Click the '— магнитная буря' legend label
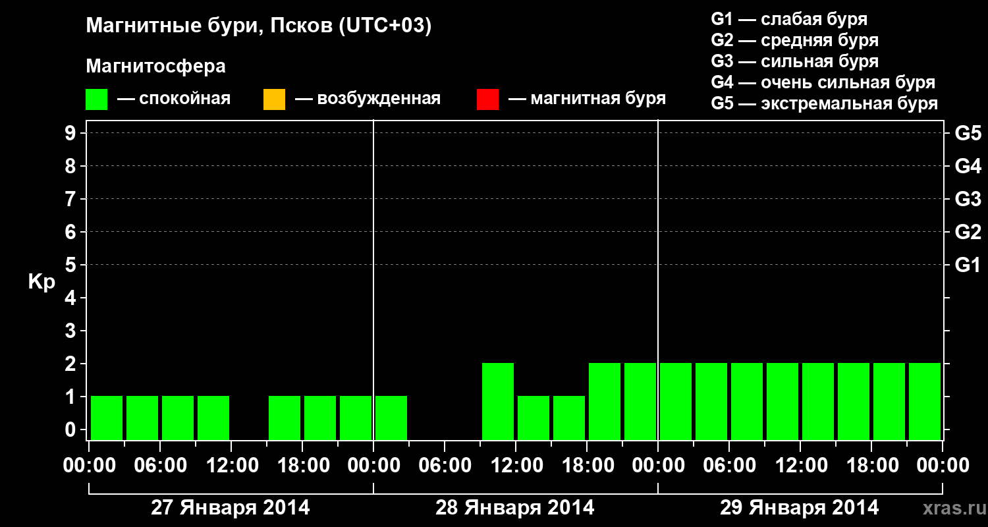 tap(588, 99)
